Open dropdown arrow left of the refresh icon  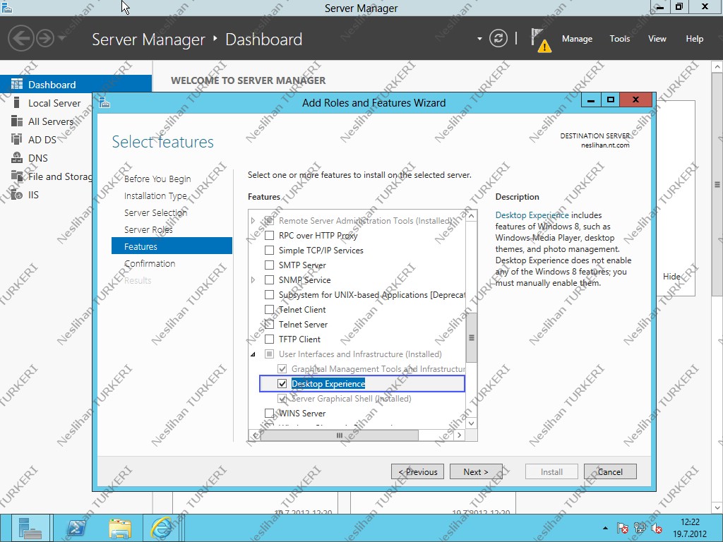click(x=479, y=39)
